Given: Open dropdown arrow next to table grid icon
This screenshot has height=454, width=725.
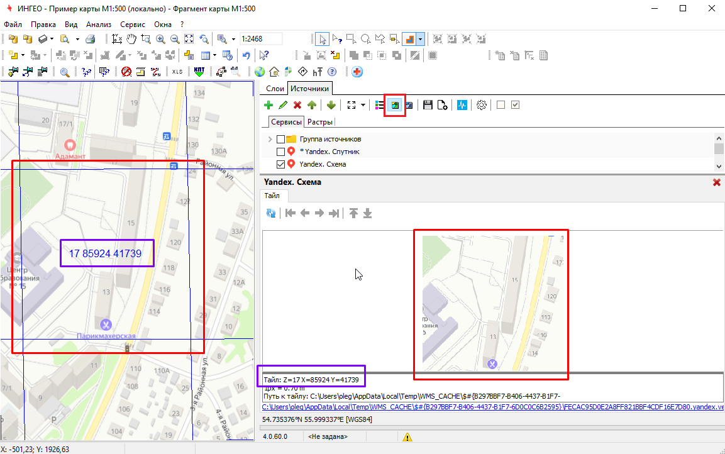Looking at the screenshot, I should tap(214, 55).
